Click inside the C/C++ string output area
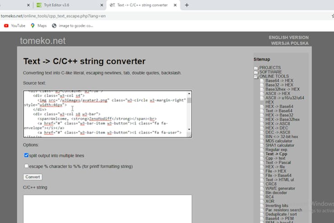 [x=107, y=209]
